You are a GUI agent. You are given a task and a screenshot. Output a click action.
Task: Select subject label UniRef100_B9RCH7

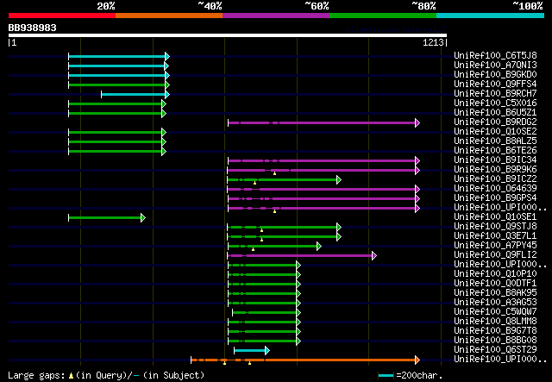[495, 93]
